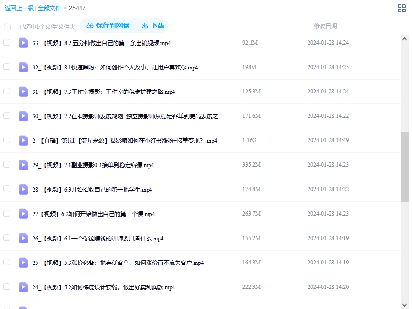Click 保存到网盘 save to cloud button
412x309 pixels.
coord(107,25)
